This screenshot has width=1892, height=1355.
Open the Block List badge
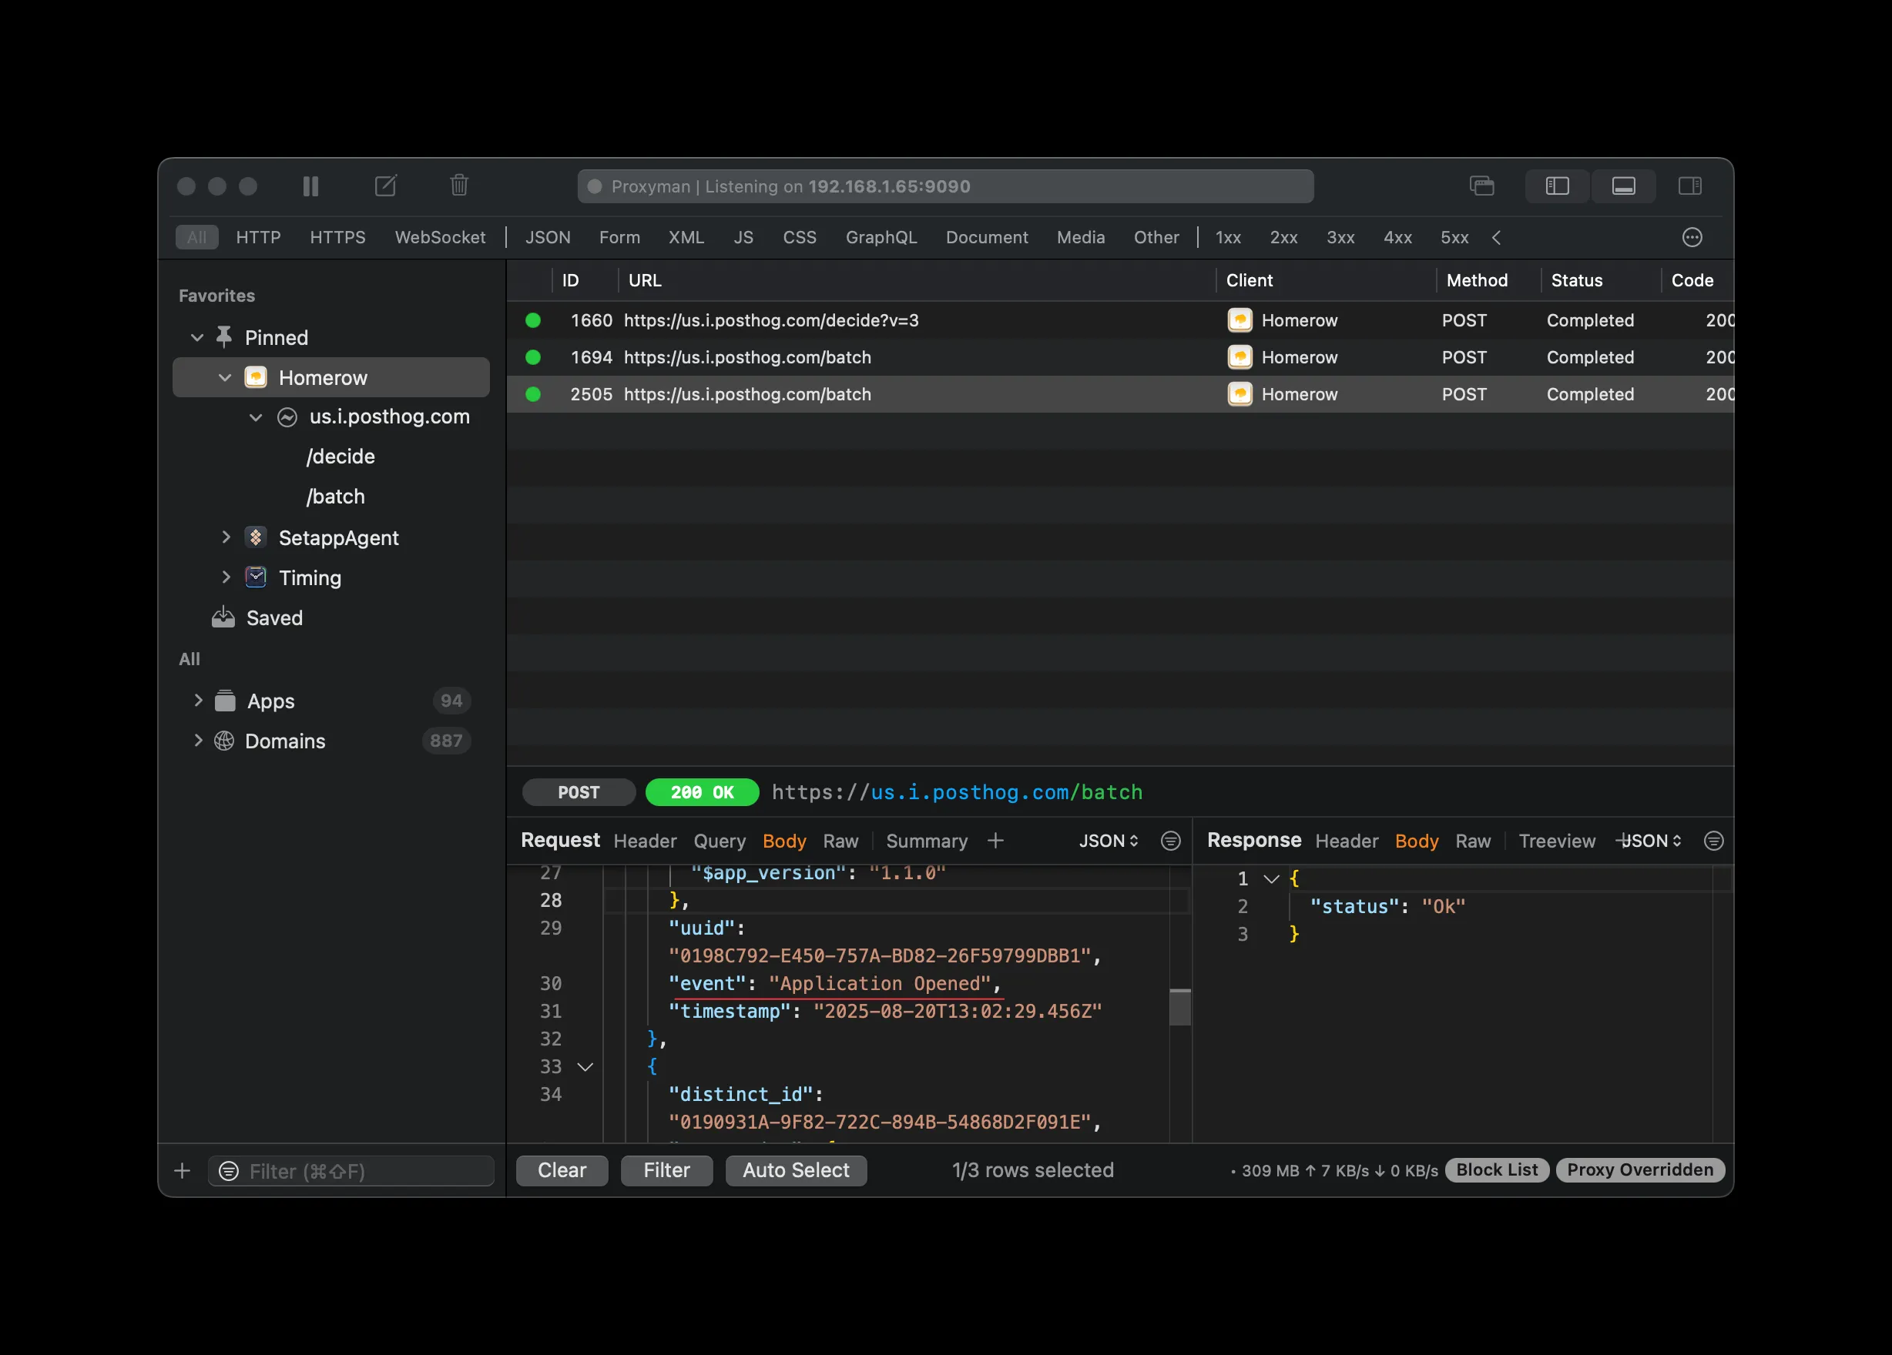click(1497, 1170)
